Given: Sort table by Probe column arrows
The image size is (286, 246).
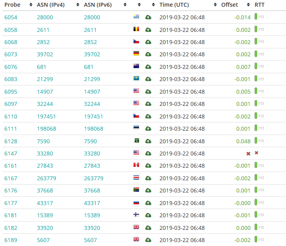Looking at the screenshot, I should [31, 5].
